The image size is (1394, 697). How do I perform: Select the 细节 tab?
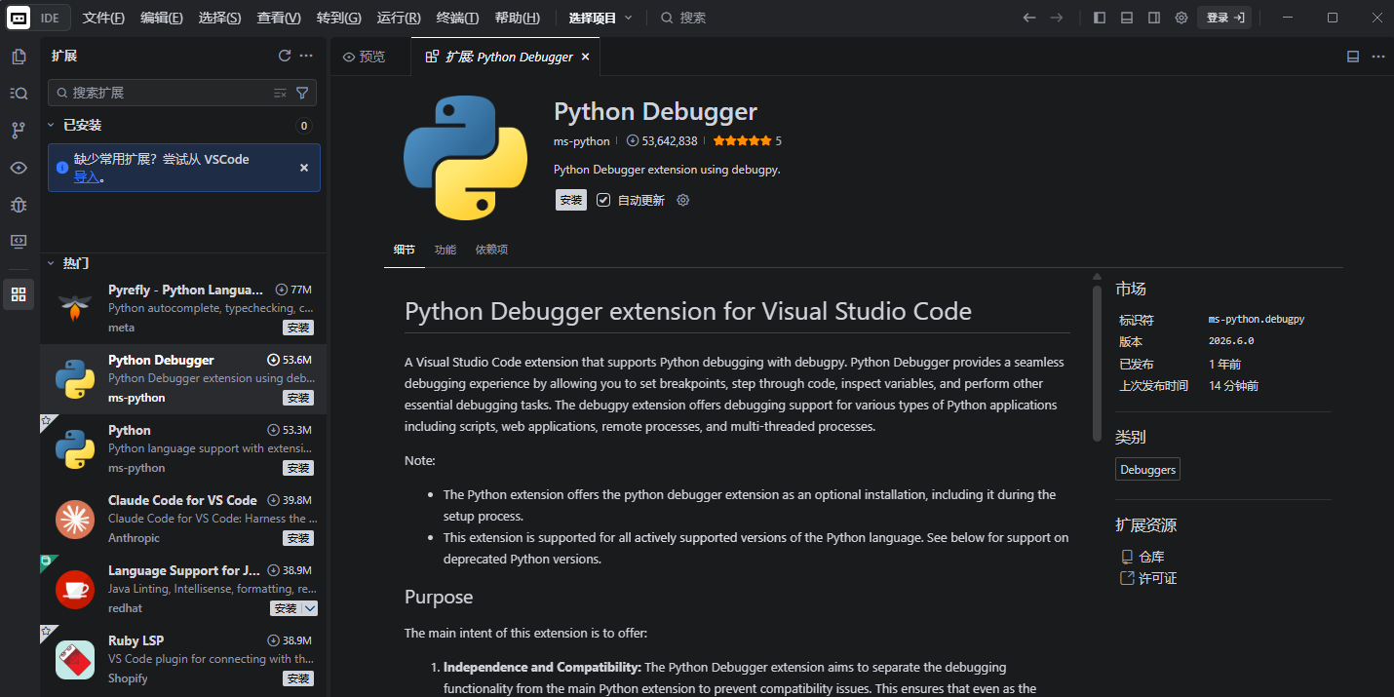[405, 250]
